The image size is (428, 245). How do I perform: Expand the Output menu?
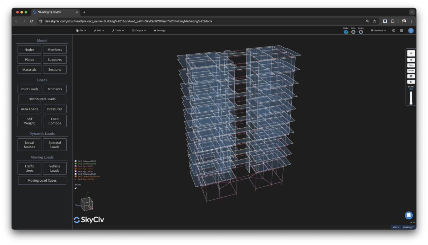pyautogui.click(x=138, y=30)
